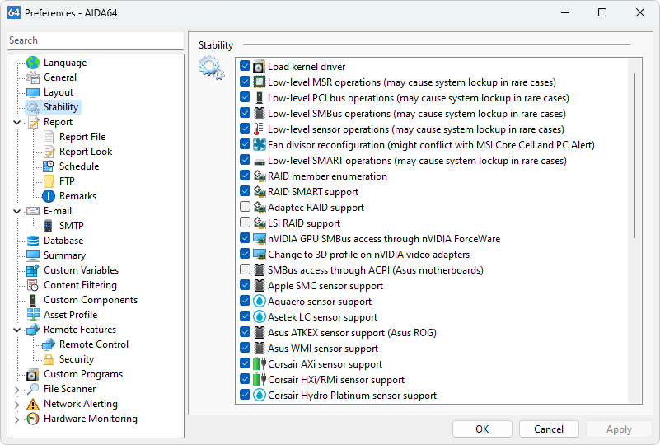The height and width of the screenshot is (445, 660).
Task: Toggle Low-level MSR operations checkbox
Action: click(x=245, y=82)
